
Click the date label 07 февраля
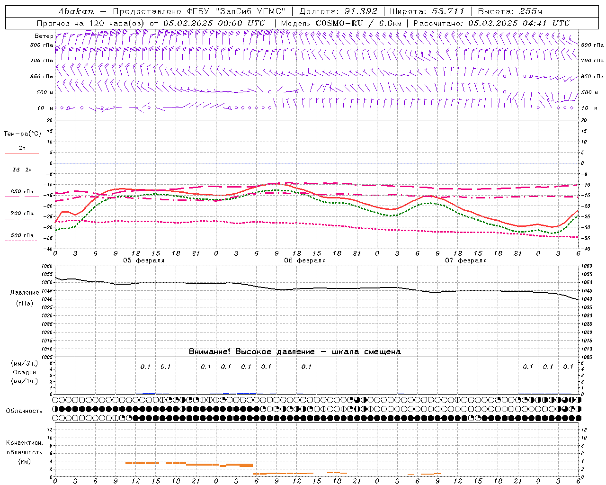click(x=466, y=260)
